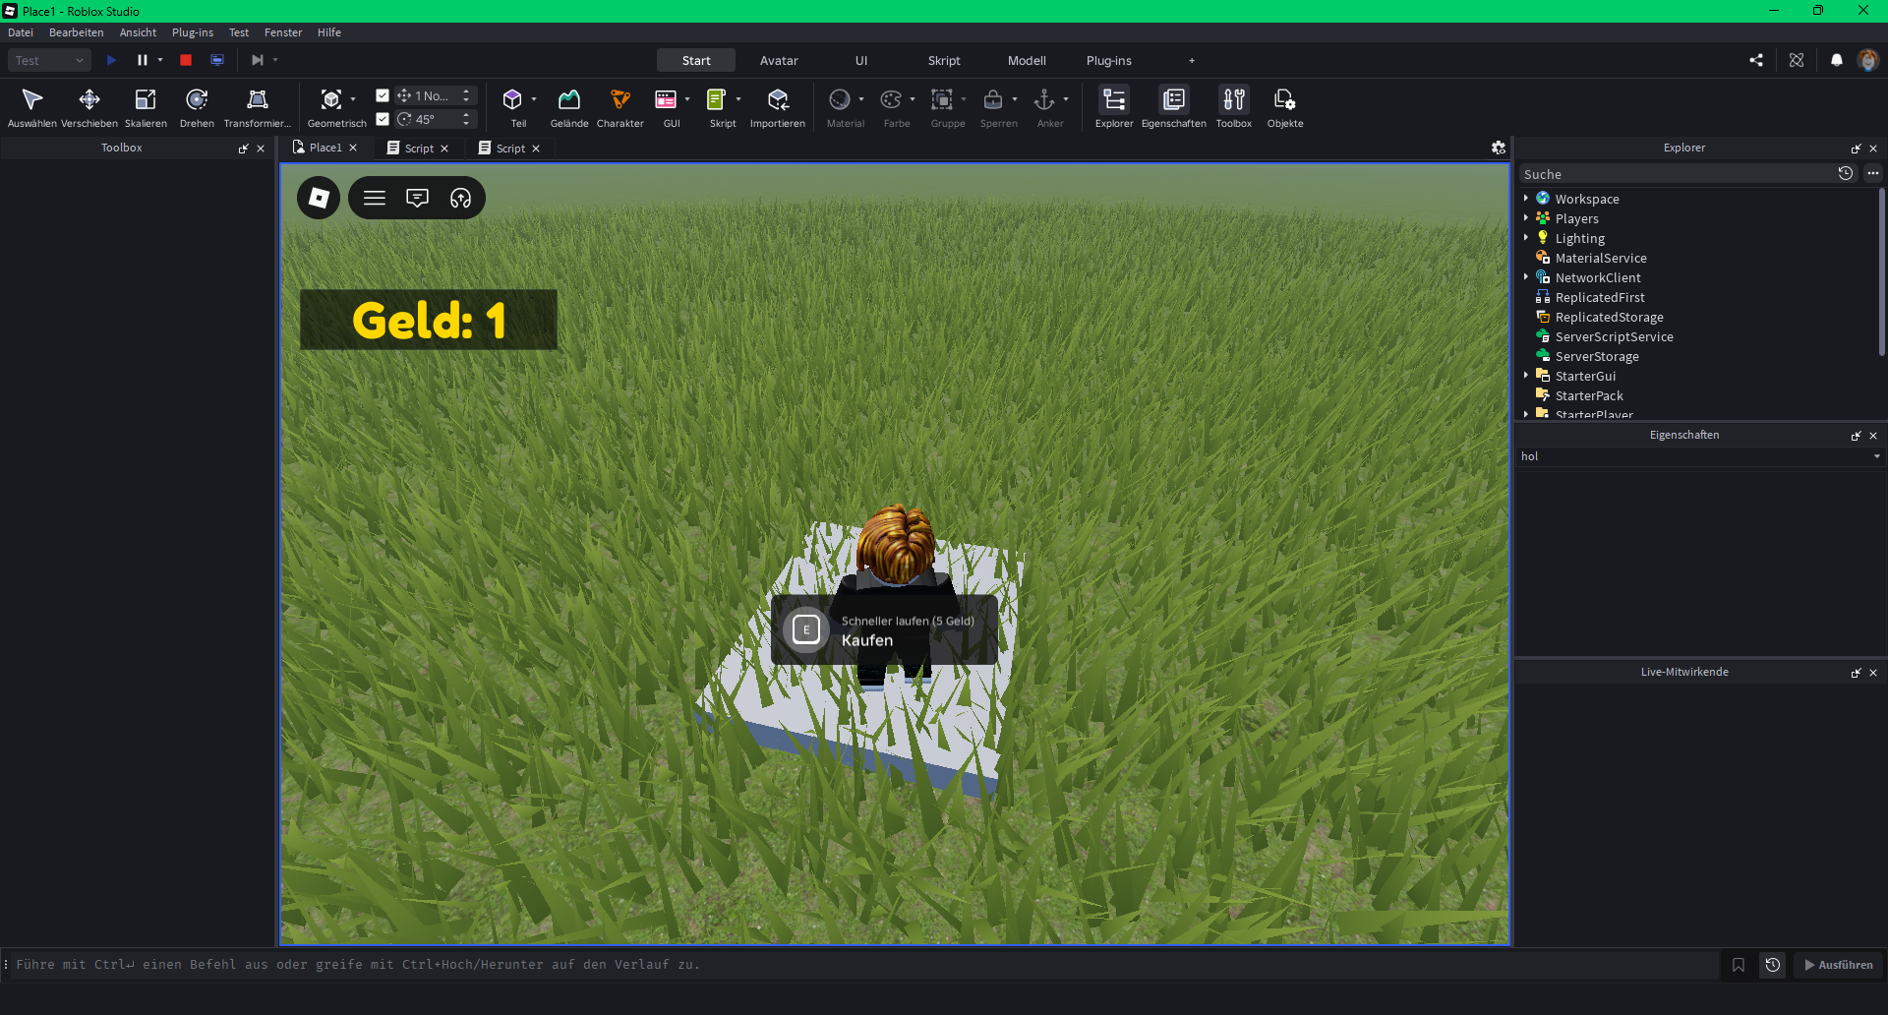The width and height of the screenshot is (1888, 1015).
Task: Open the Datei menu
Action: pos(21,32)
